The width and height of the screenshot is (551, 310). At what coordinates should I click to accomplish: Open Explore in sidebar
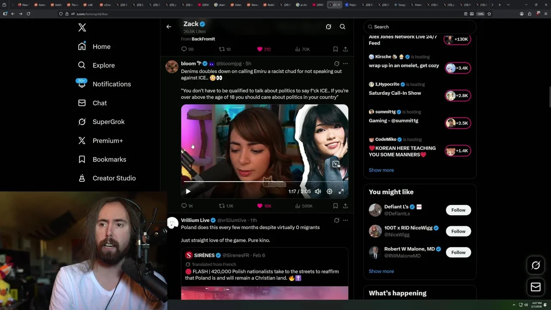click(x=96, y=65)
